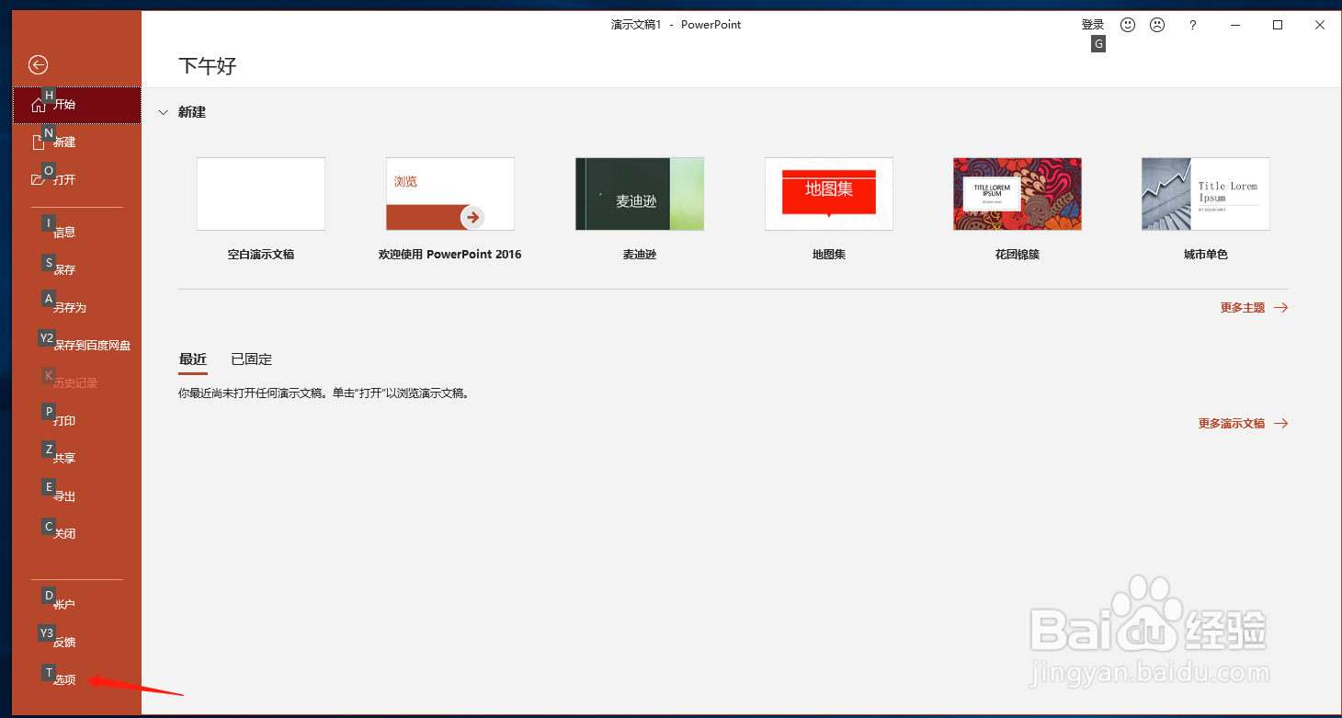This screenshot has height=718, width=1342.
Task: Click arrow icon beside 更多主题
Action: (1280, 308)
